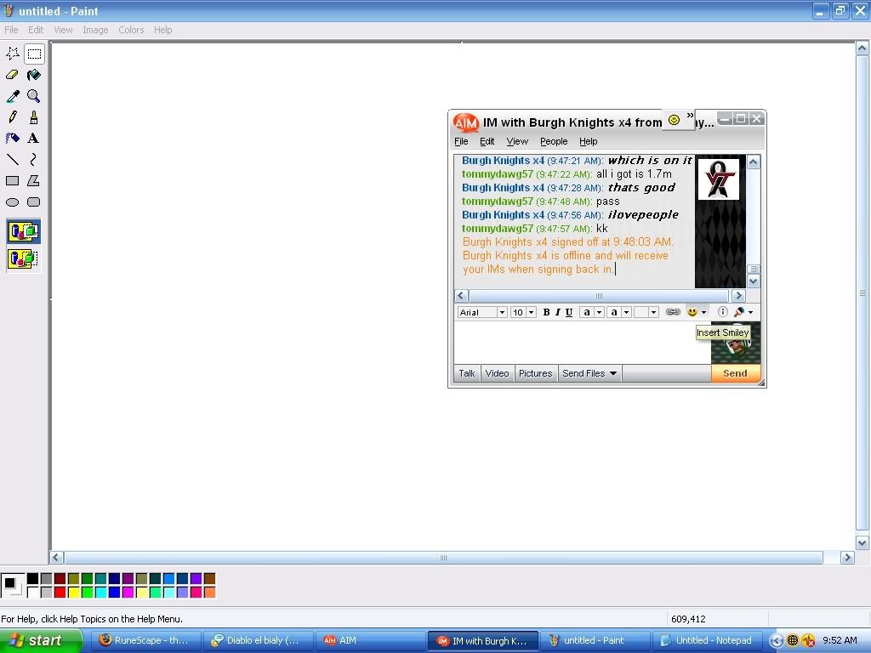
Task: Select the transparent selection option
Action: click(23, 258)
